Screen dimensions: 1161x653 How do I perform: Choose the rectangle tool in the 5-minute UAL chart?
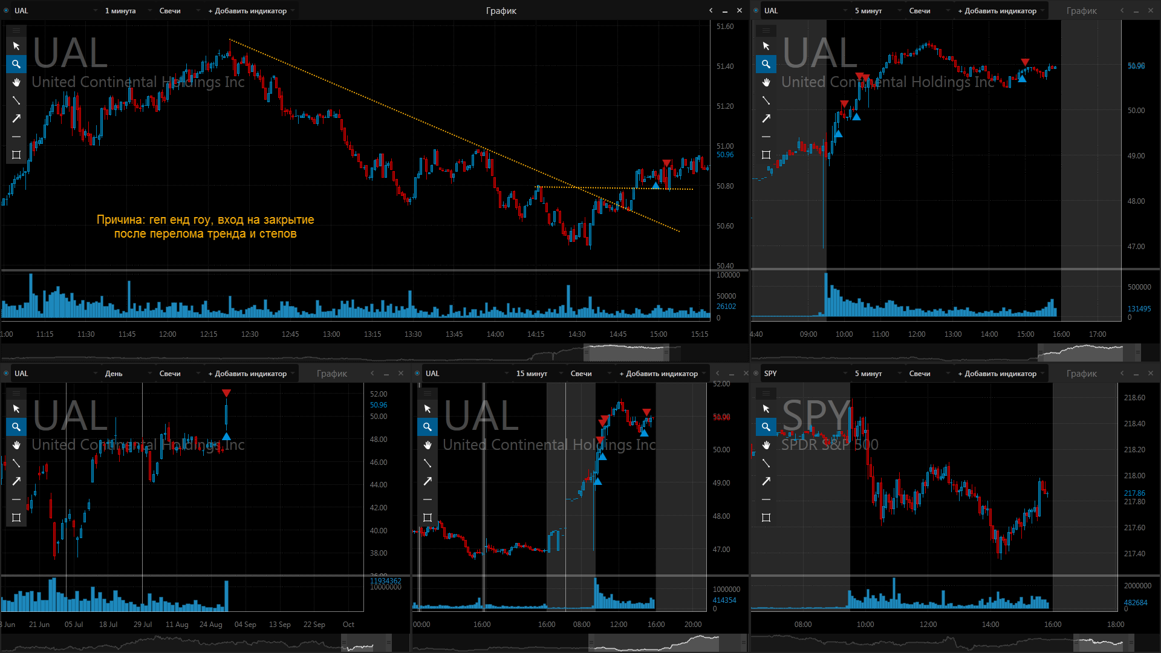766,155
